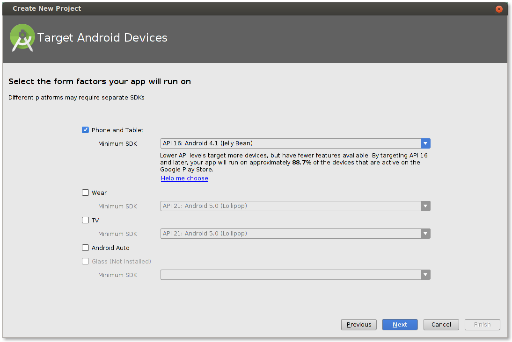The height and width of the screenshot is (342, 512).
Task: Click the Select the form factors heading
Action: (100, 81)
